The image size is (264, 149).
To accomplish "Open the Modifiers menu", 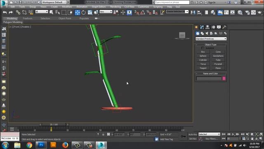I will (x=67, y=7).
